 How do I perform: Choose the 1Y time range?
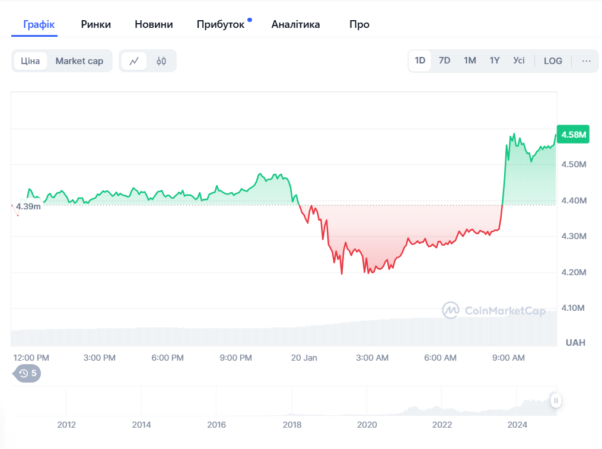pyautogui.click(x=495, y=60)
